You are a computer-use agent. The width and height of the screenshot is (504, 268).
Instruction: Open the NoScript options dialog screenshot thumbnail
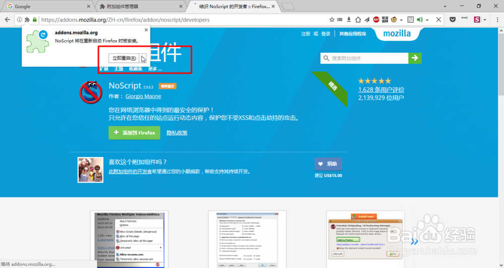tap(247, 239)
